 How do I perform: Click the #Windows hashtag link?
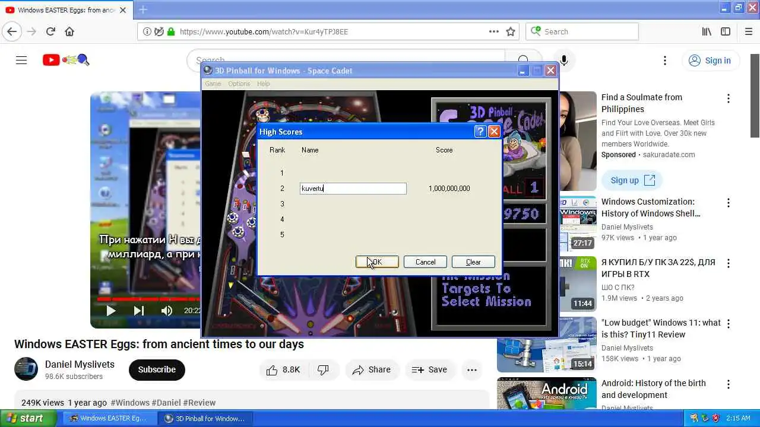point(130,403)
